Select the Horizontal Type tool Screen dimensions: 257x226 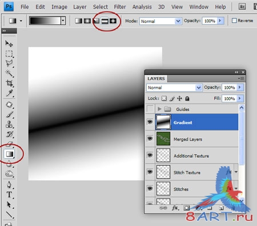[x=9, y=195]
